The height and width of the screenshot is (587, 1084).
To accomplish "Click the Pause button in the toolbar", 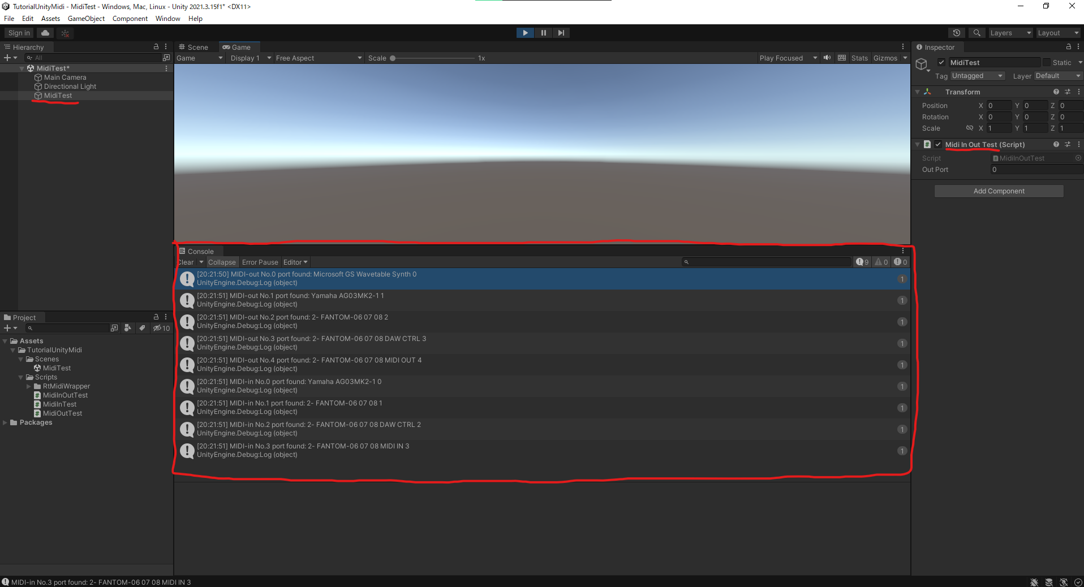I will 543,32.
